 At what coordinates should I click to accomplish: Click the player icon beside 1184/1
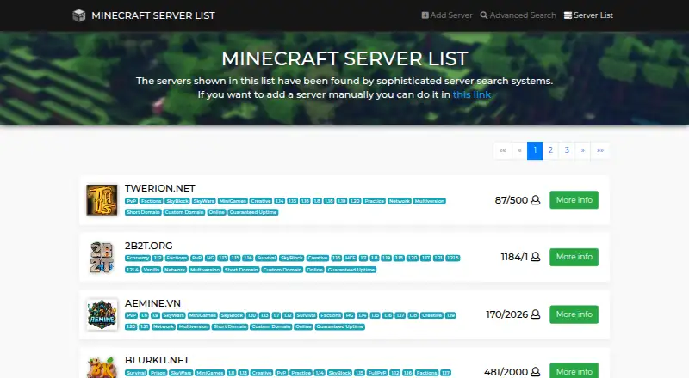(535, 257)
